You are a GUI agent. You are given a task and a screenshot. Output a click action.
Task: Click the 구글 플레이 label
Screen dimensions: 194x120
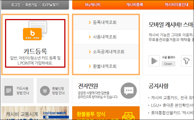point(168,57)
